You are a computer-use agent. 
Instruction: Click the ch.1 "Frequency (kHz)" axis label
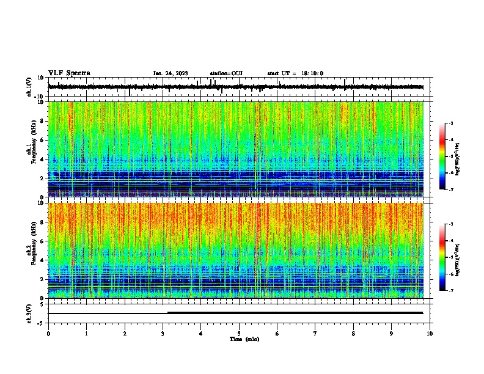click(34, 142)
